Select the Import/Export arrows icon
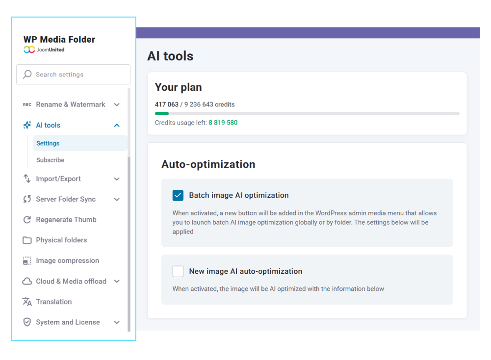491x360 pixels. 27,179
